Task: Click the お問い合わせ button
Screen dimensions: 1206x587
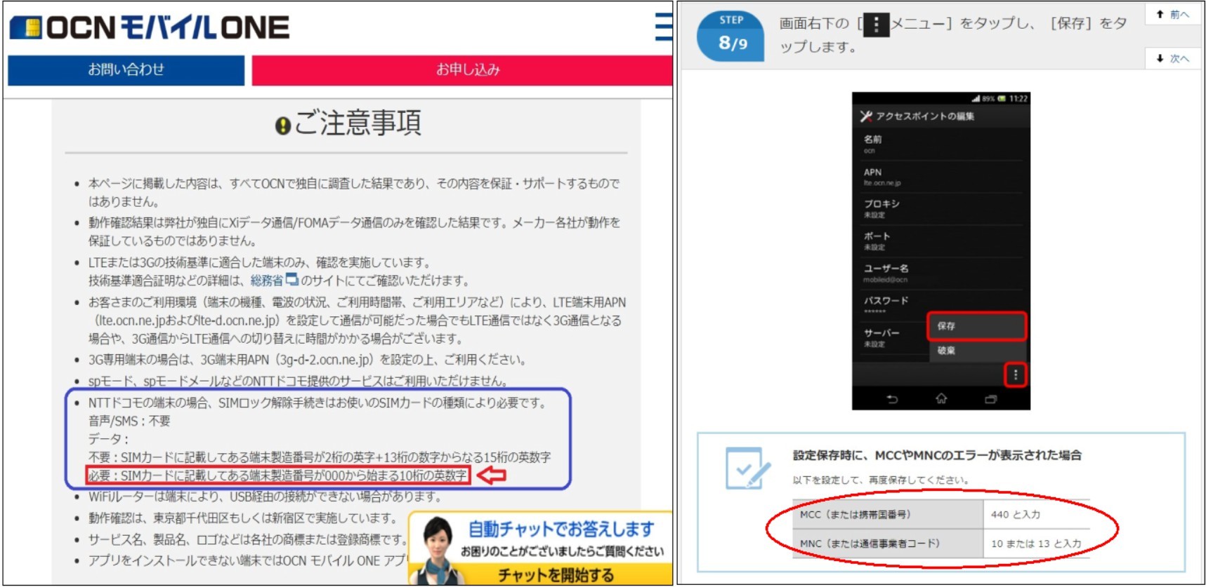Action: click(x=126, y=70)
